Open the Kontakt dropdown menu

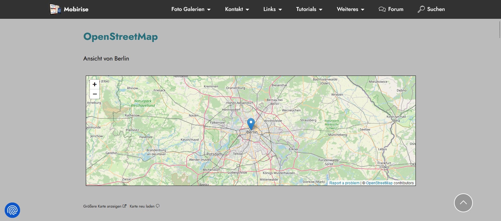pos(237,9)
